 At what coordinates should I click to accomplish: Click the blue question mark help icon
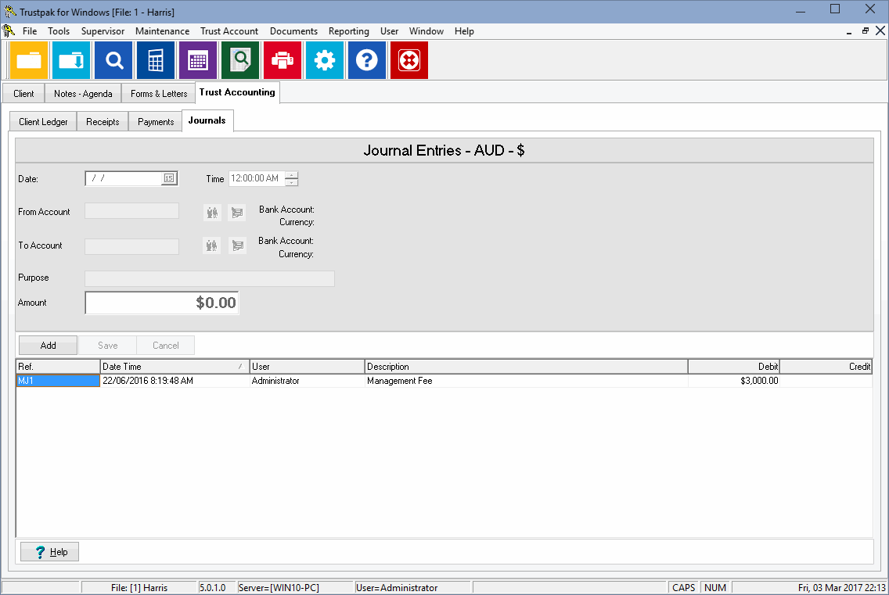click(x=367, y=60)
